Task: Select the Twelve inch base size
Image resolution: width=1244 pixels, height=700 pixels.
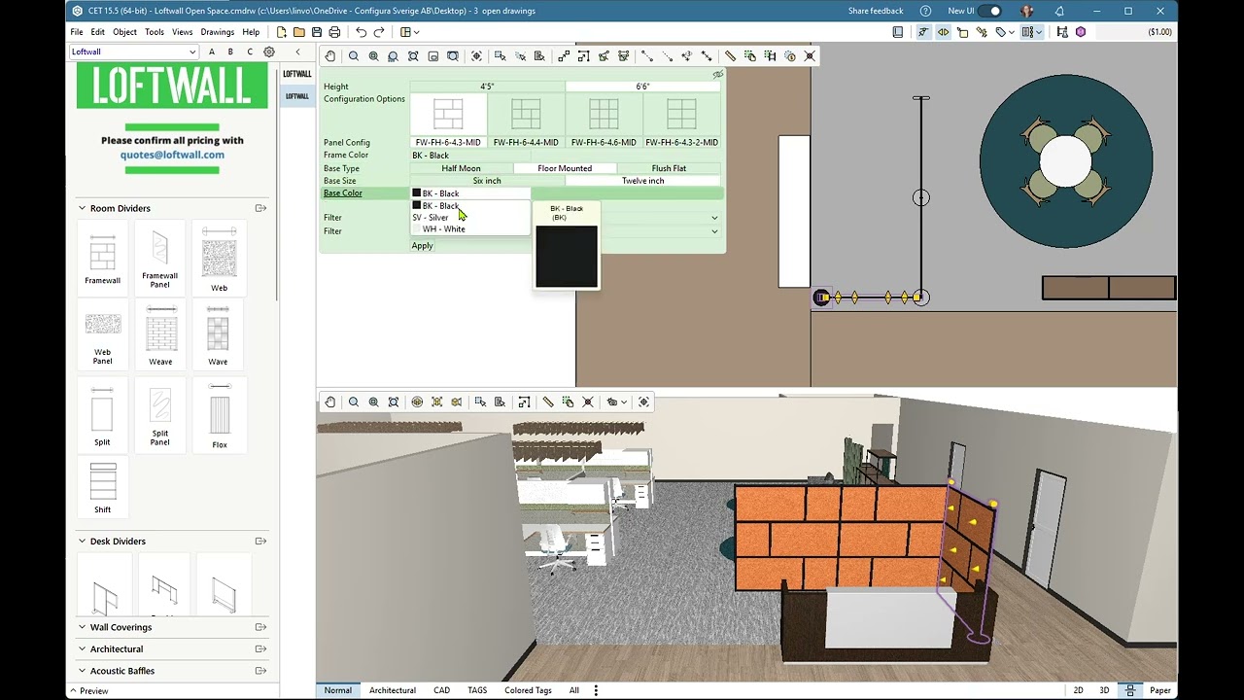Action: [x=642, y=181]
